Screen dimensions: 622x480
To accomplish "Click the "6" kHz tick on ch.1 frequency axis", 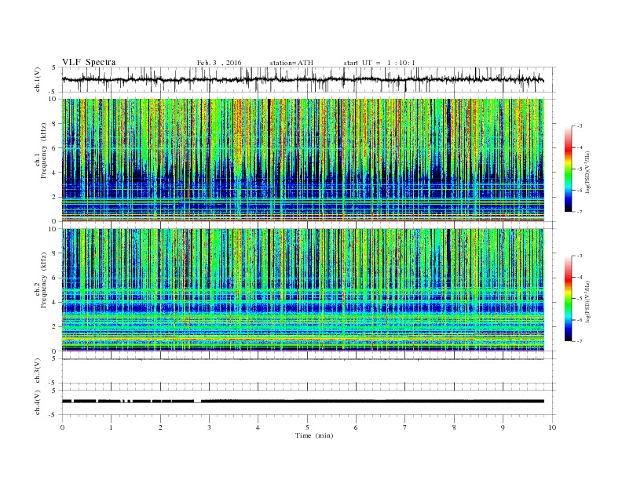I will point(54,148).
